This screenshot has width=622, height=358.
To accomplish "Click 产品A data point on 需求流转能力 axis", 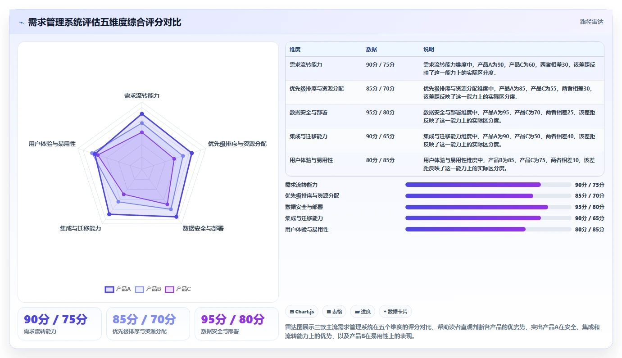I will tap(142, 113).
